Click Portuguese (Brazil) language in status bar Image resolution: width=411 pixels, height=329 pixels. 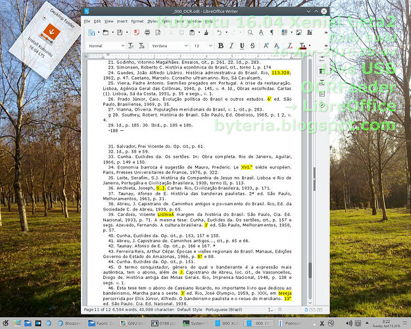[x=222, y=309]
